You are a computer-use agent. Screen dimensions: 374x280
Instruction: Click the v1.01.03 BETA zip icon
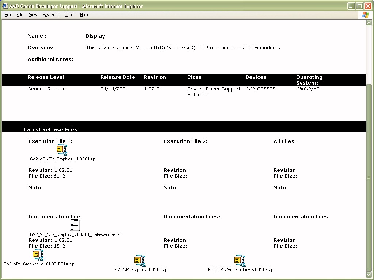[38, 254]
